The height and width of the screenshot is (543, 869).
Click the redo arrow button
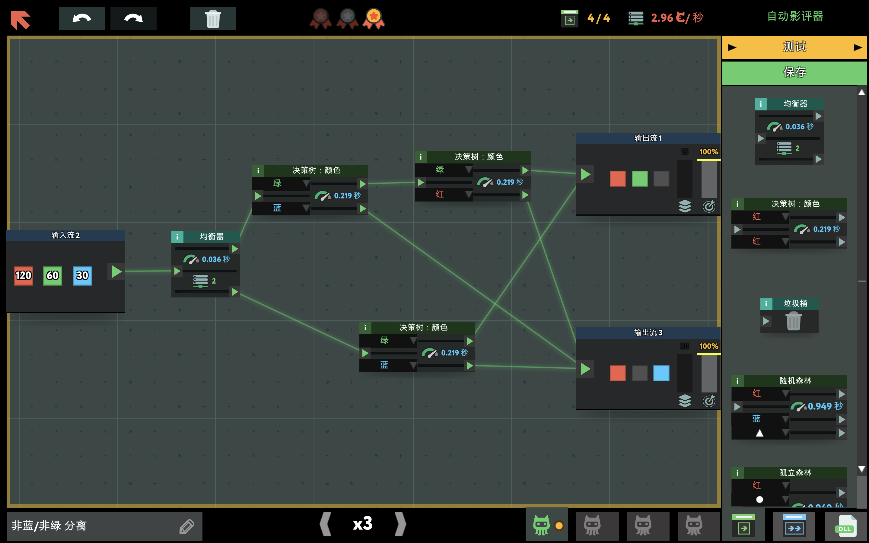click(x=133, y=18)
